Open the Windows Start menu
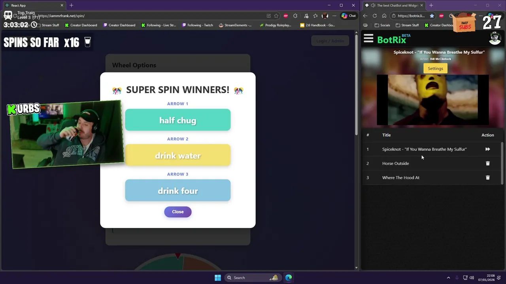The image size is (506, 284). pos(218,278)
